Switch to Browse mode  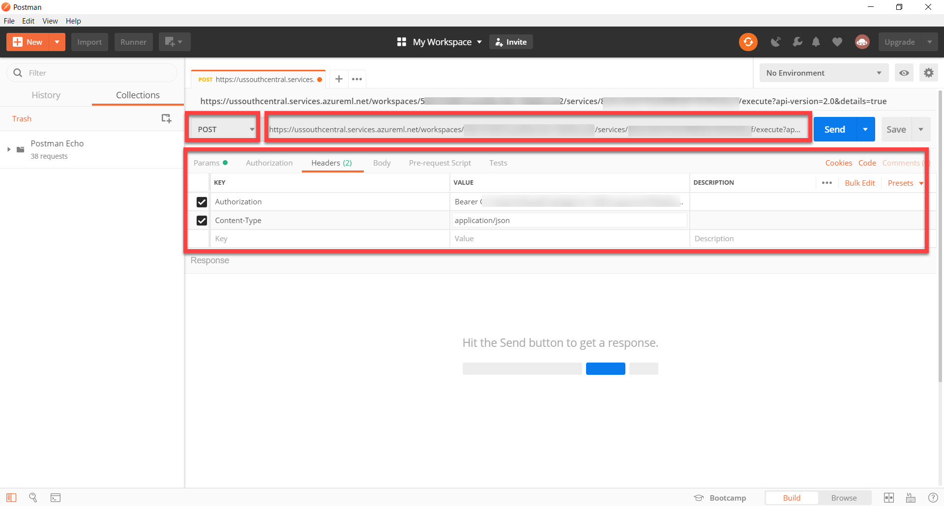tap(844, 498)
